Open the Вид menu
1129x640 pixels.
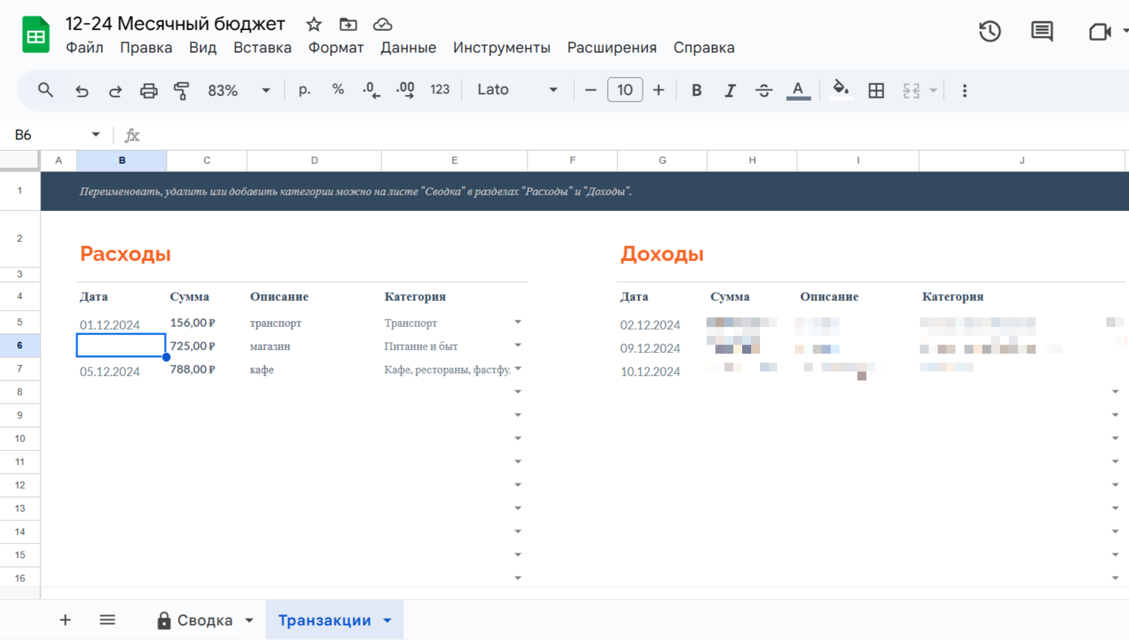[x=203, y=48]
